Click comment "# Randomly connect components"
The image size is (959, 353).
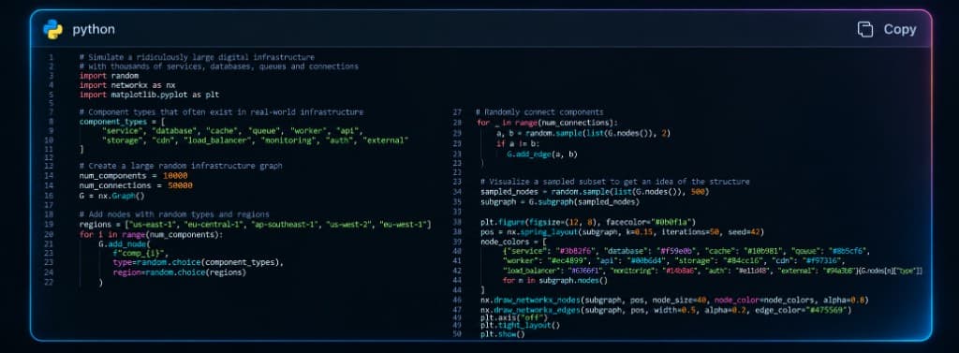539,112
